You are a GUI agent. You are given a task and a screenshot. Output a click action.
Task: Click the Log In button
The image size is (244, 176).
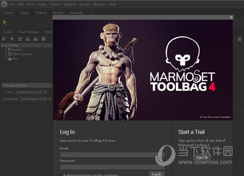156,174
